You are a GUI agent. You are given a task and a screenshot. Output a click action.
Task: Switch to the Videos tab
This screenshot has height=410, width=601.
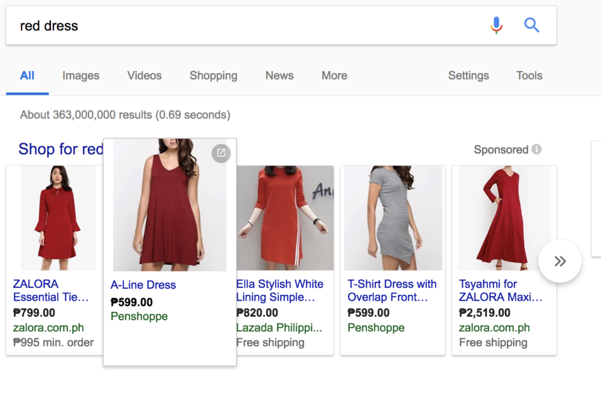(x=144, y=75)
